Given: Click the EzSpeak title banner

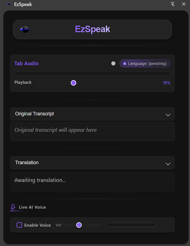Looking at the screenshot, I should pyautogui.click(x=92, y=29).
